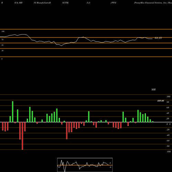Click the MR axis label 60
172x172 pixels.
(x=168, y=108)
